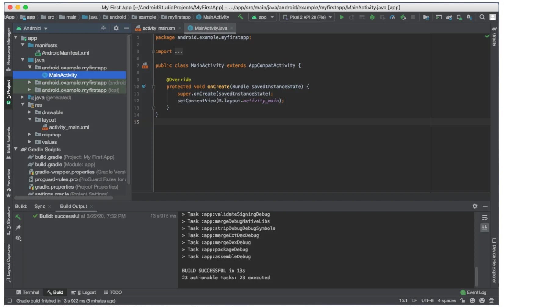This screenshot has width=548, height=308.
Task: Expand the mipmap folder
Action: [30, 134]
